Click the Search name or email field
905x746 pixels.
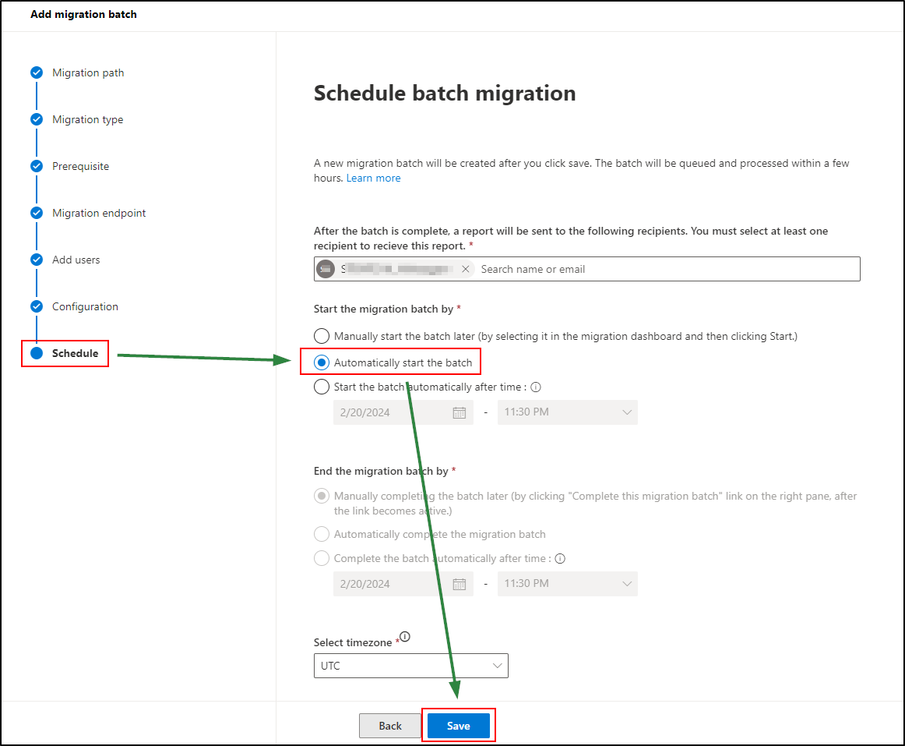pos(662,269)
